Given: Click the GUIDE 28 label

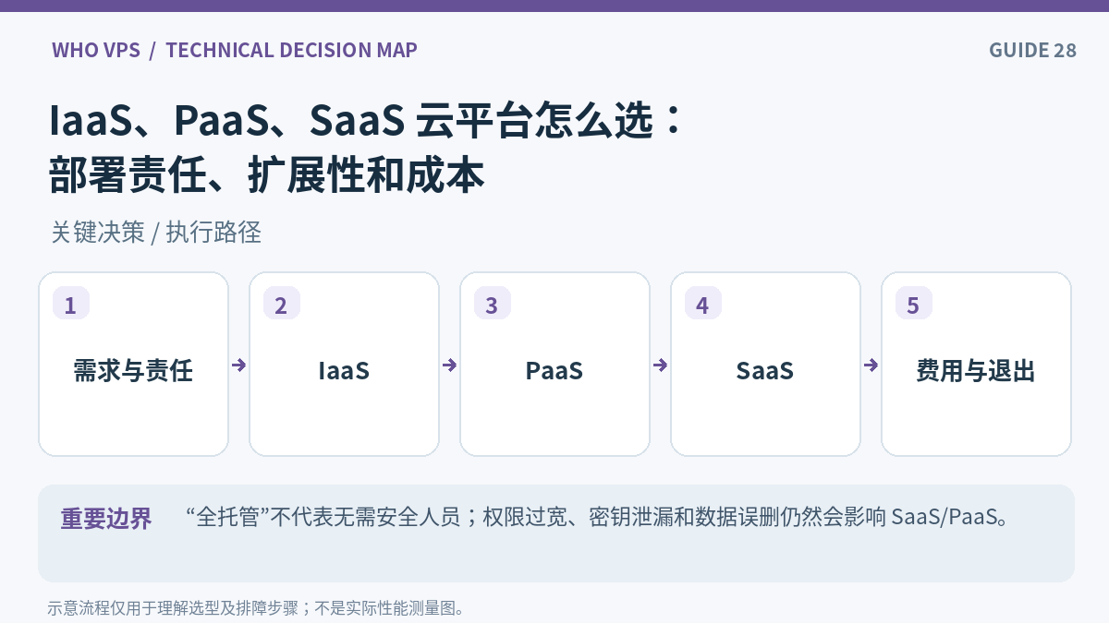Looking at the screenshot, I should point(1033,50).
